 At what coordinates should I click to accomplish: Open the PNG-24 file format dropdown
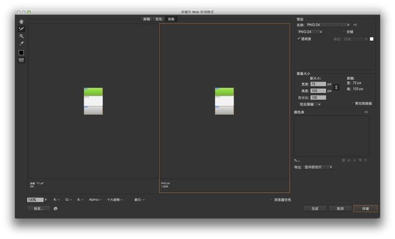pyautogui.click(x=310, y=32)
